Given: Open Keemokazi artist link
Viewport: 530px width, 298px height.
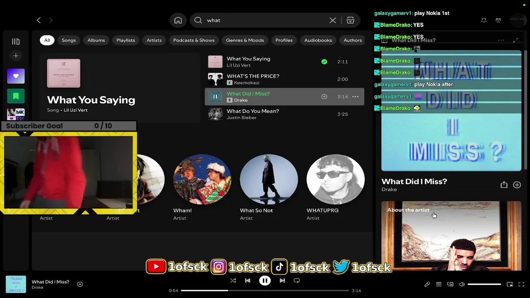Looking at the screenshot, I should (x=246, y=83).
